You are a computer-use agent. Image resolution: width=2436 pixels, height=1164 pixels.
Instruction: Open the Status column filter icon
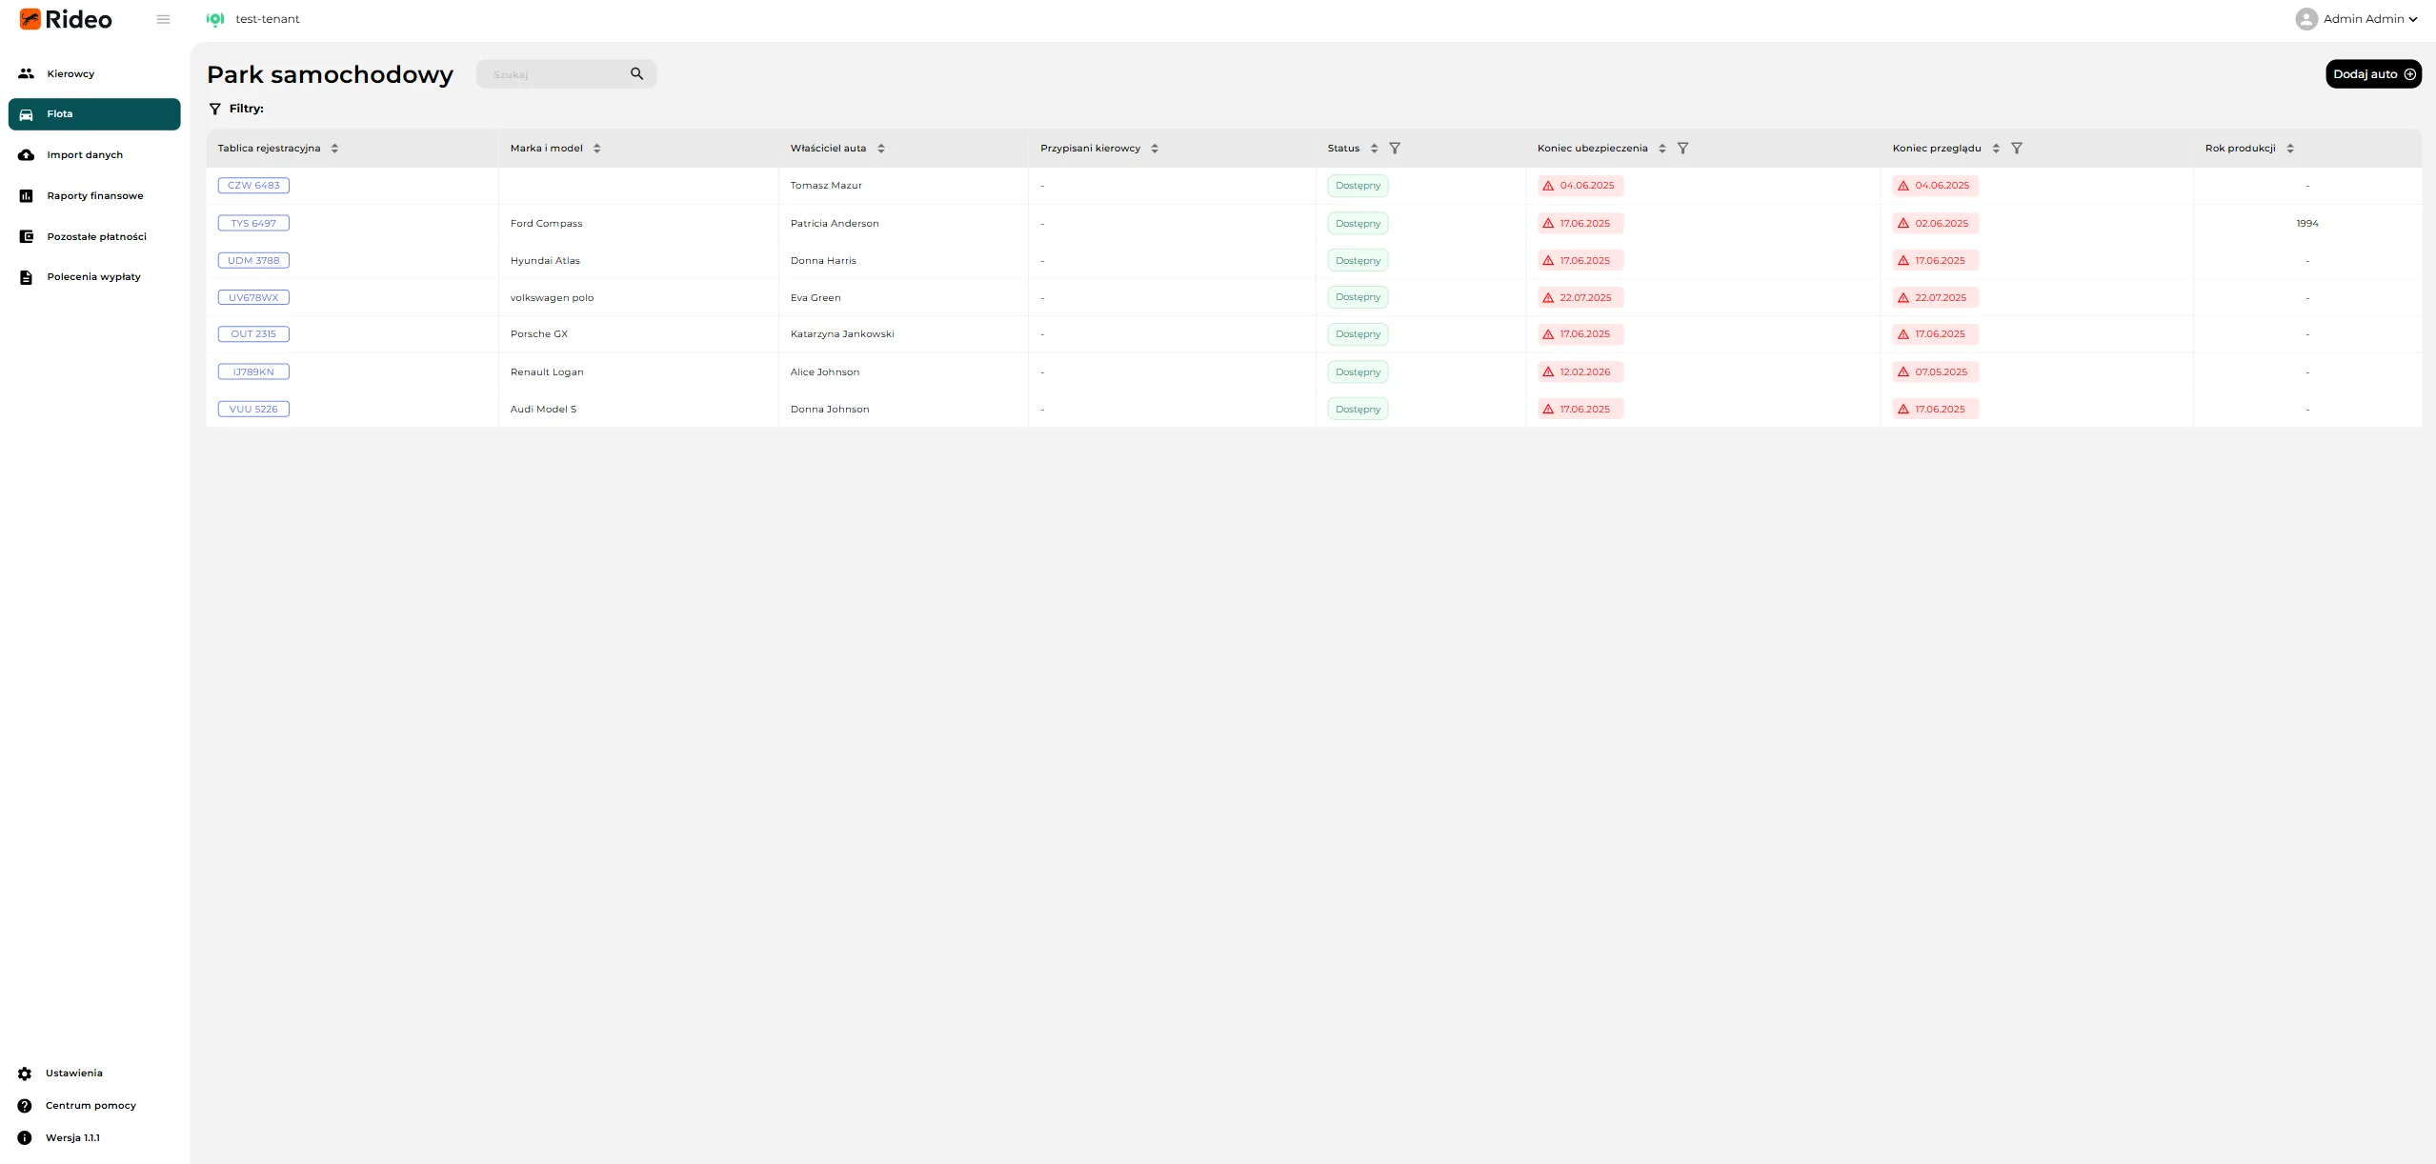pos(1395,149)
